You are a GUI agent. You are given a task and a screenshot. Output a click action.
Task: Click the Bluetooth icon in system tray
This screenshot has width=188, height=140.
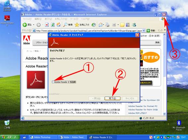tap(161, 137)
